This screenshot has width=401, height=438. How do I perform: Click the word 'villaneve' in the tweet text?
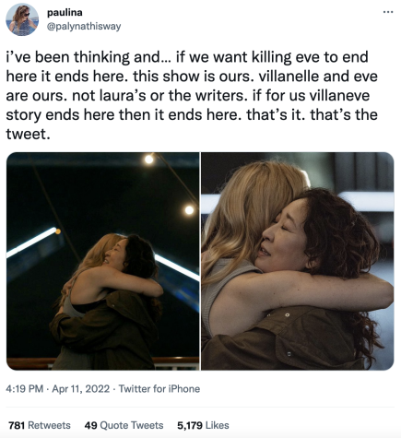click(x=339, y=96)
